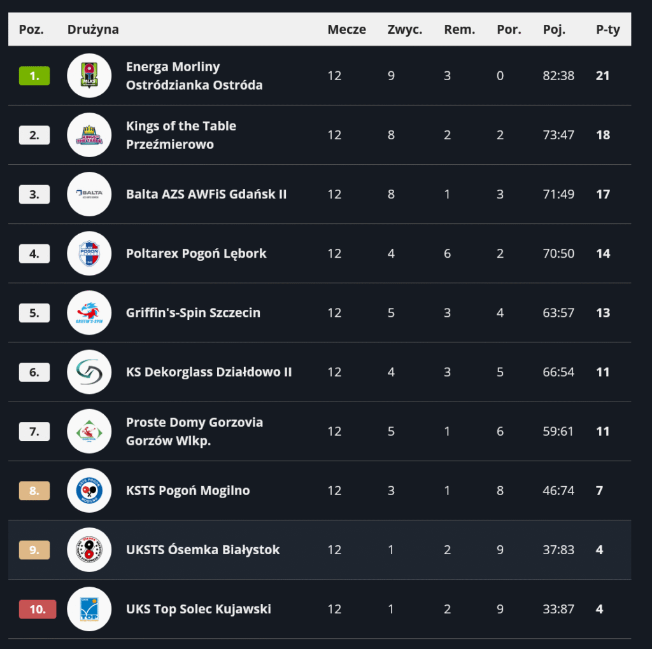Click the red tenth place position badge
Viewport: 652px width, 649px height.
tap(38, 610)
